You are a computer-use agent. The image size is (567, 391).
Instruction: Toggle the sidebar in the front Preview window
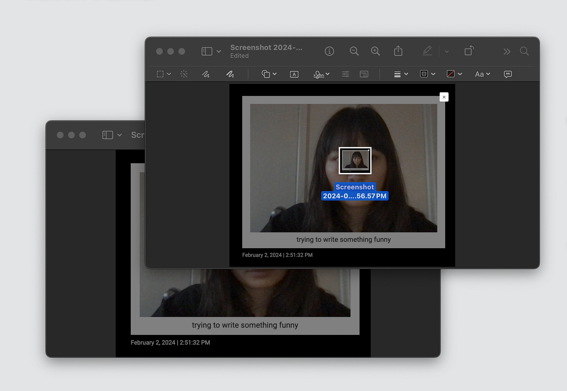(207, 51)
